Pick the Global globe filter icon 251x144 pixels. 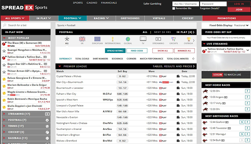128,39
